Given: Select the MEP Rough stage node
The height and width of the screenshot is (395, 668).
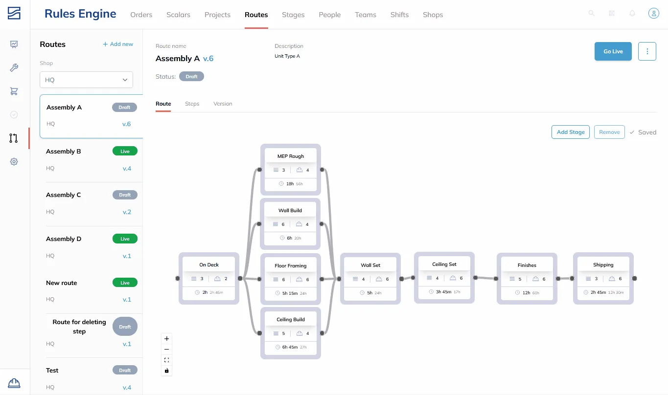Looking at the screenshot, I should point(291,170).
